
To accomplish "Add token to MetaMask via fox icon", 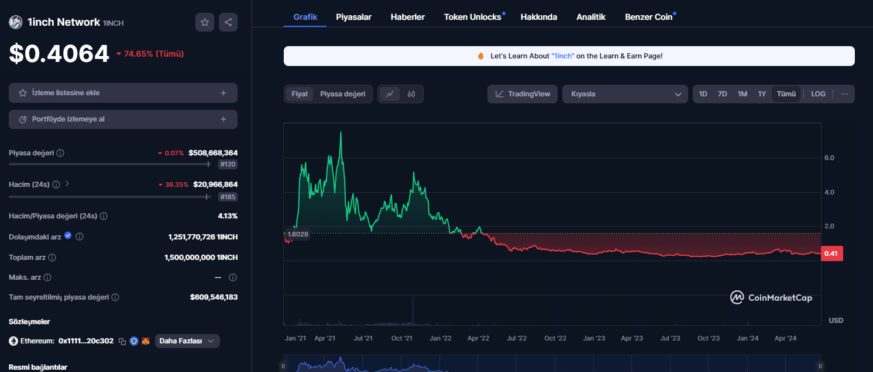I will [146, 341].
